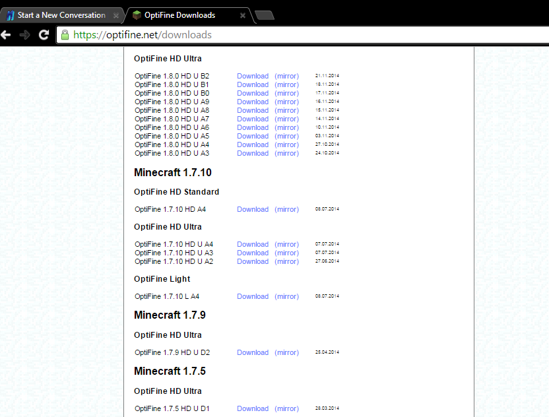Open mirror for OptiFine 1.7.10 HD A4
The height and width of the screenshot is (417, 549).
[x=287, y=209]
